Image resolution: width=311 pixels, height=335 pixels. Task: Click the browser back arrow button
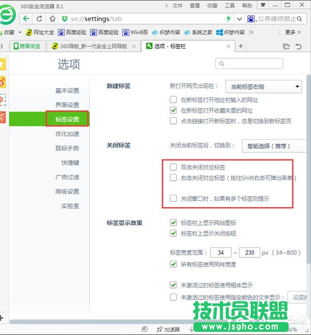(26, 19)
